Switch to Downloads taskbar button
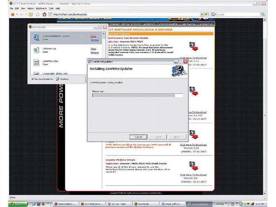 146,204
